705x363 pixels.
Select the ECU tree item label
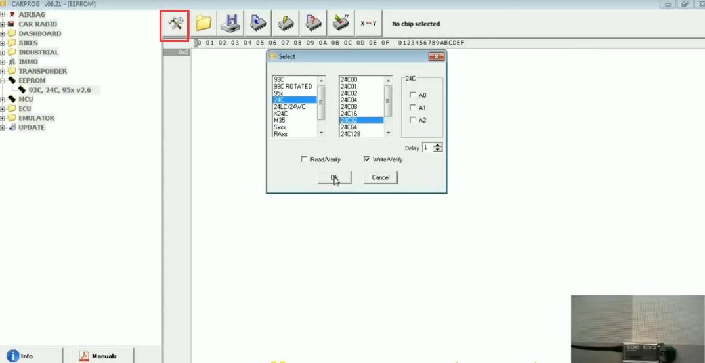tap(25, 109)
